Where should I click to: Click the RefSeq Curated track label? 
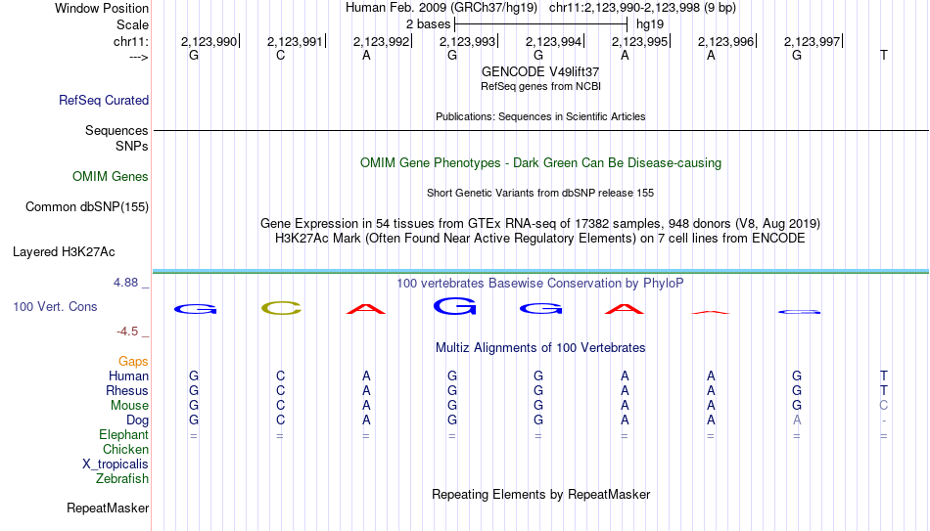click(x=104, y=100)
